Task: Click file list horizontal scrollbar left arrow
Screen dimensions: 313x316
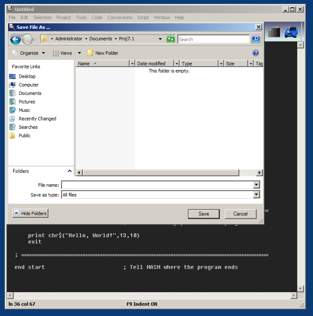Action: 79,172
